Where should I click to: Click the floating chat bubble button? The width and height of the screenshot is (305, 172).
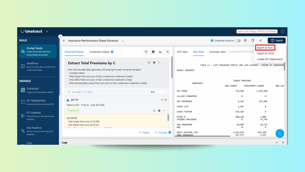coord(279,133)
